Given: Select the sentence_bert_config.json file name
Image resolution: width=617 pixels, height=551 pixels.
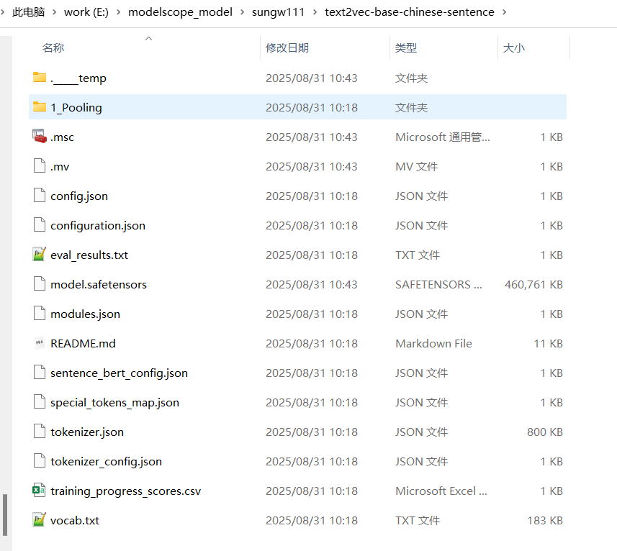Looking at the screenshot, I should [x=120, y=373].
